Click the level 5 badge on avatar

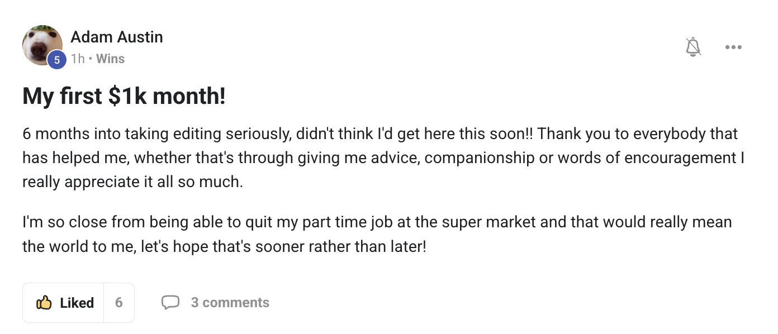pos(56,60)
